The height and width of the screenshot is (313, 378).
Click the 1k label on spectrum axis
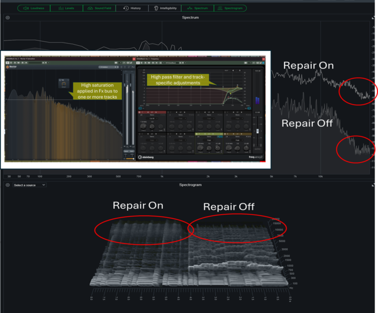tap(162, 177)
